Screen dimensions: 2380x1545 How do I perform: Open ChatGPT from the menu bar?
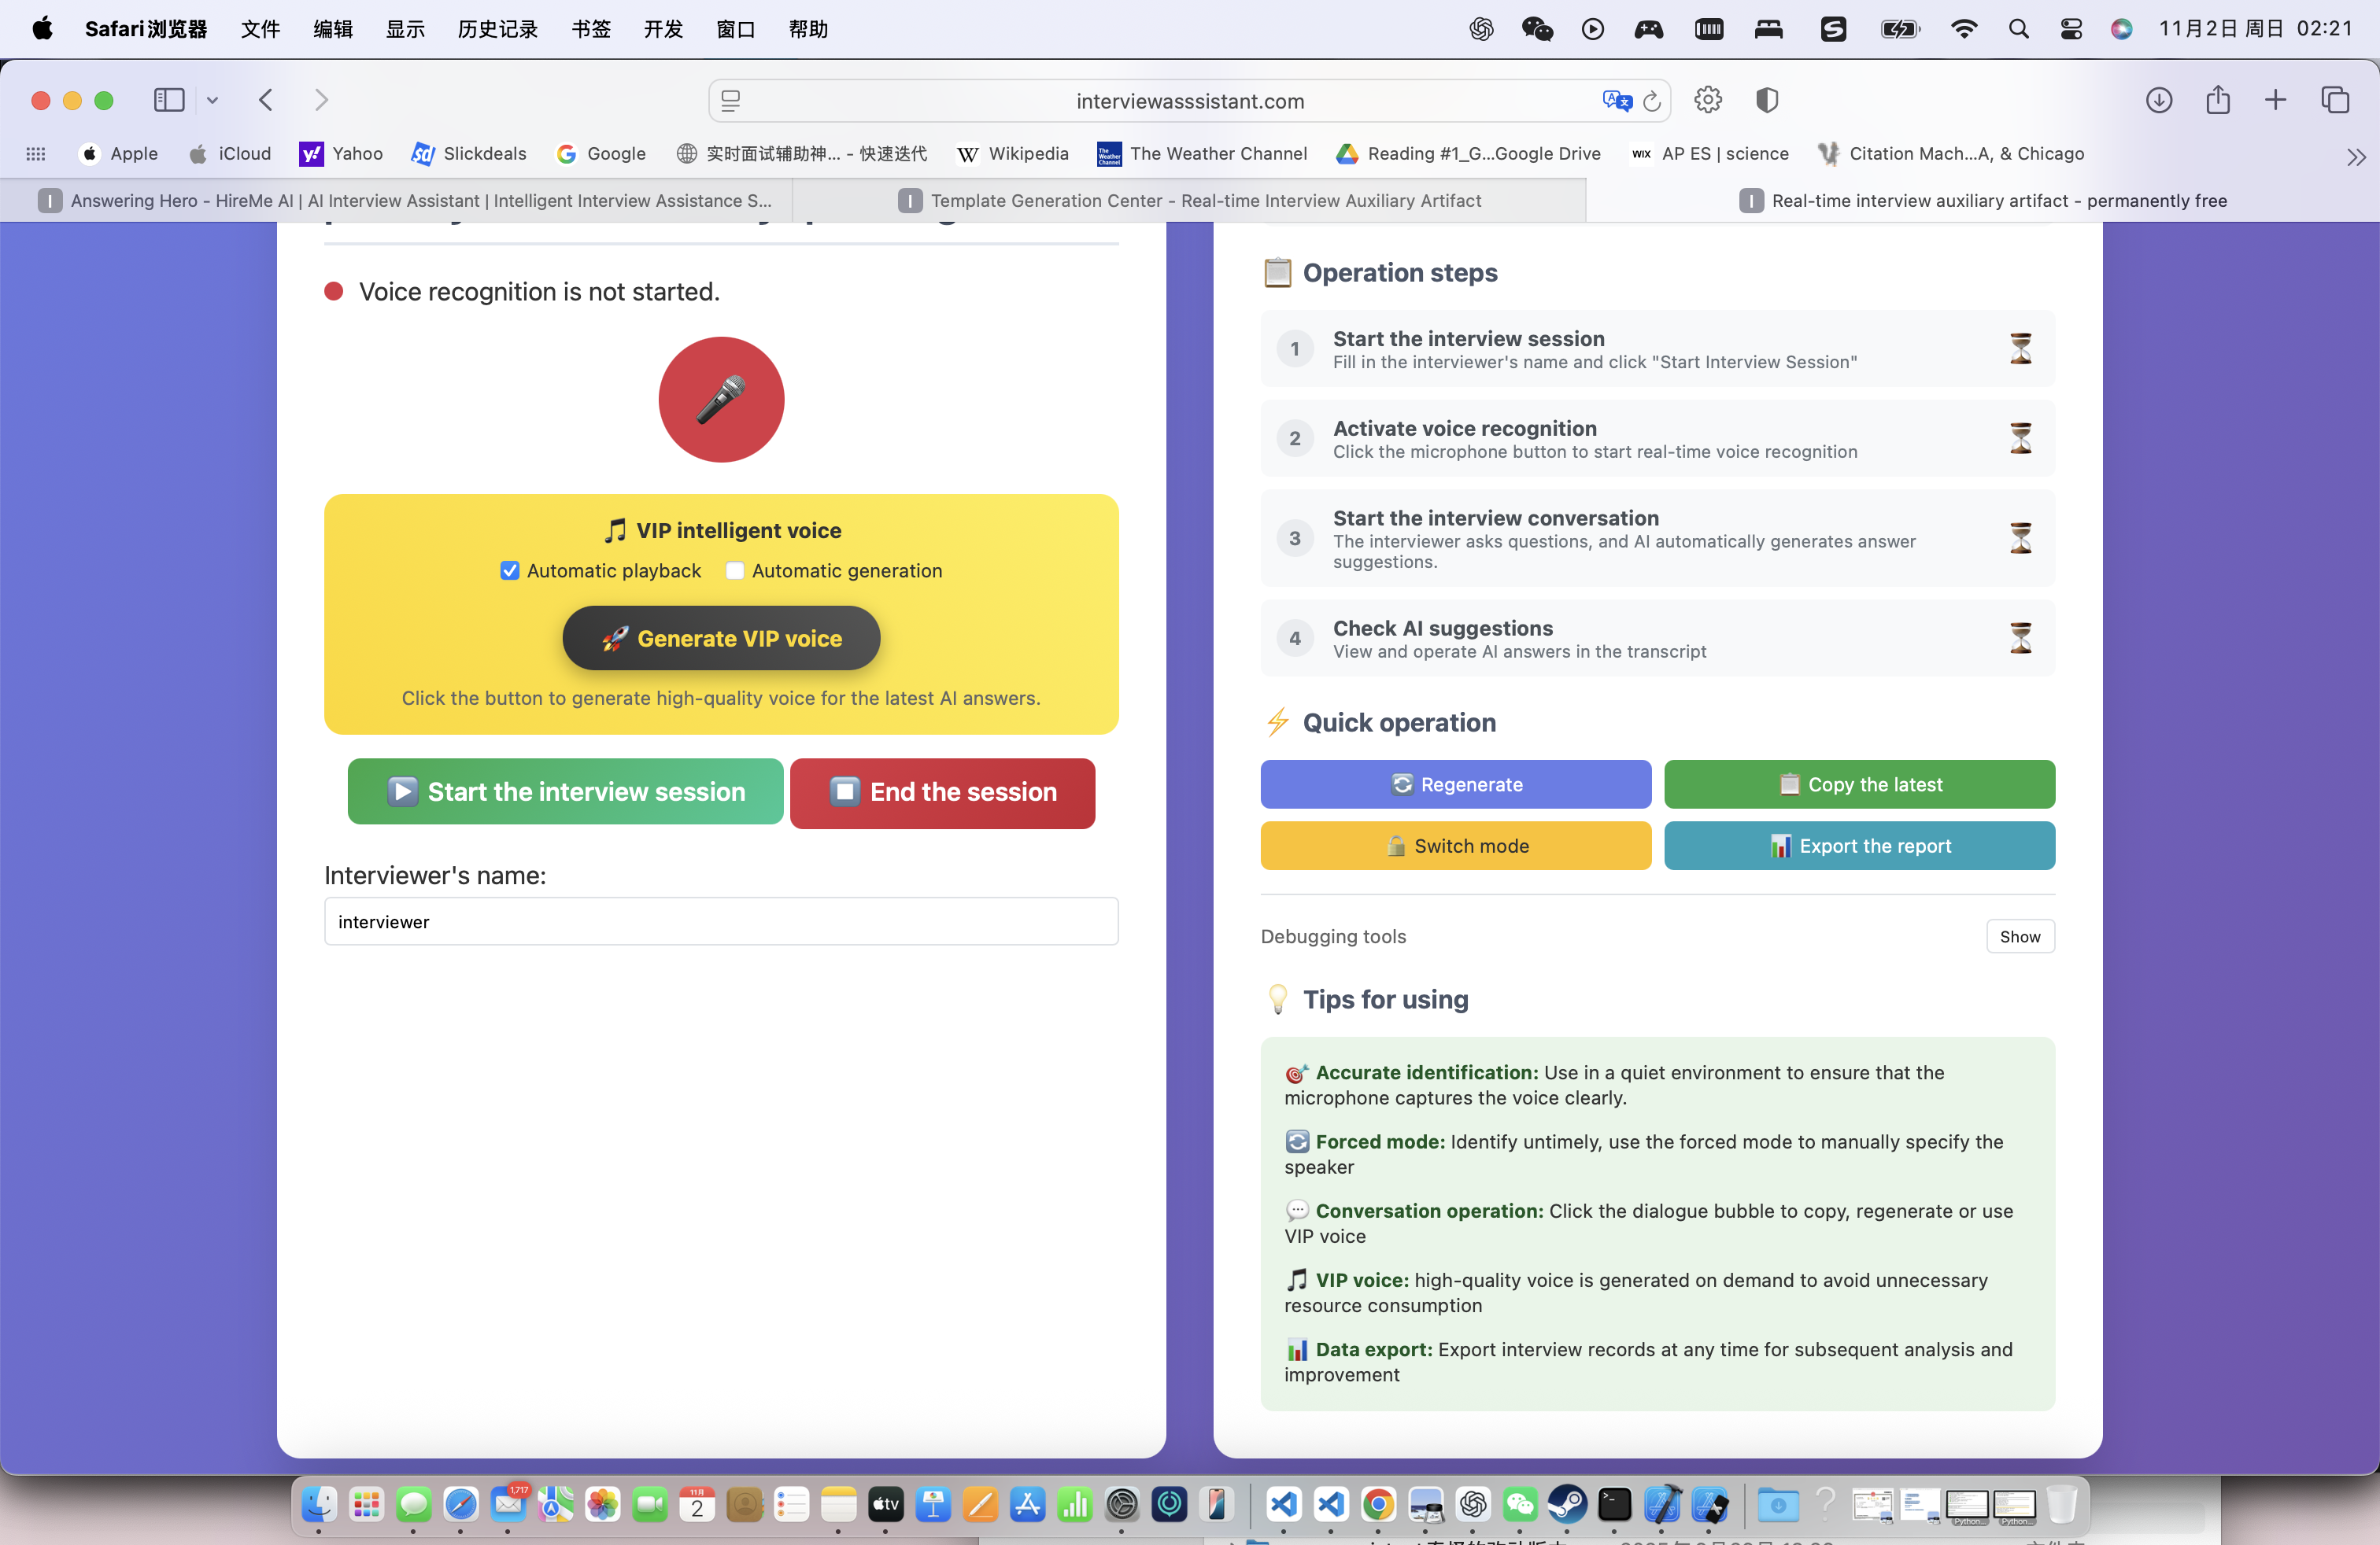coord(1481,29)
